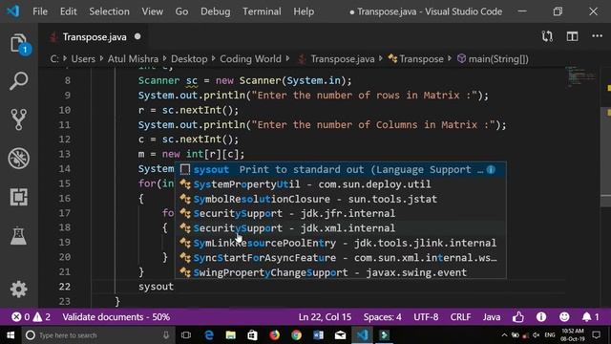611x344 pixels.
Task: Open the View menu
Action: [153, 11]
